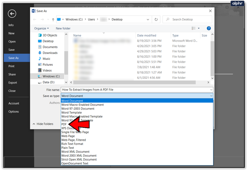The image size is (248, 171).
Task: Select Videos in navigation pane
Action: 45,70
